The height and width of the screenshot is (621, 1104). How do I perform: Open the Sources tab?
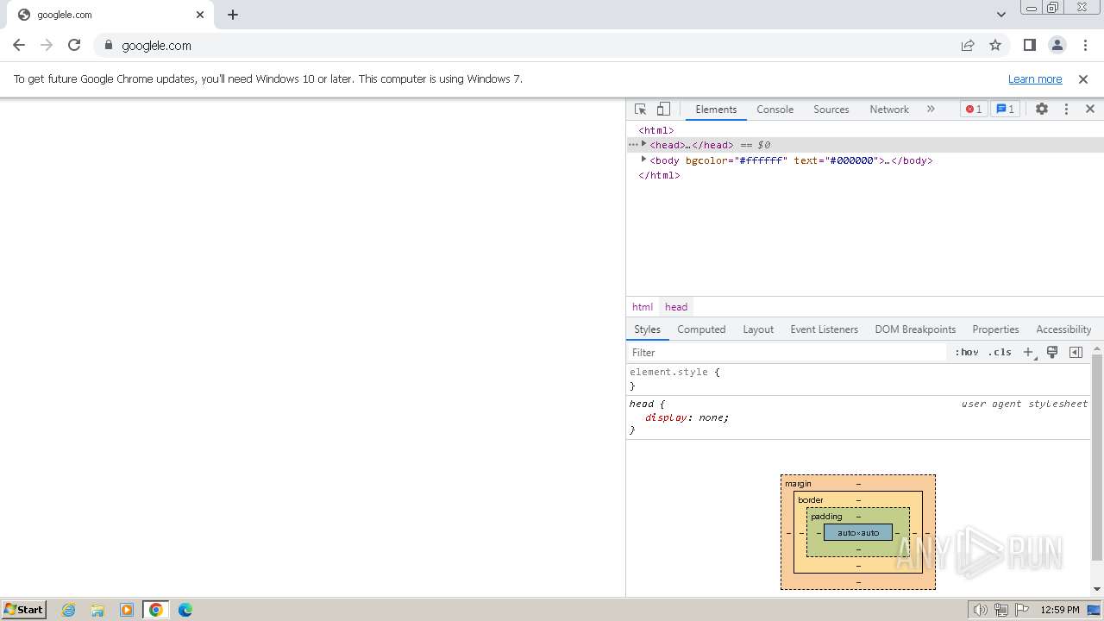[x=831, y=110]
